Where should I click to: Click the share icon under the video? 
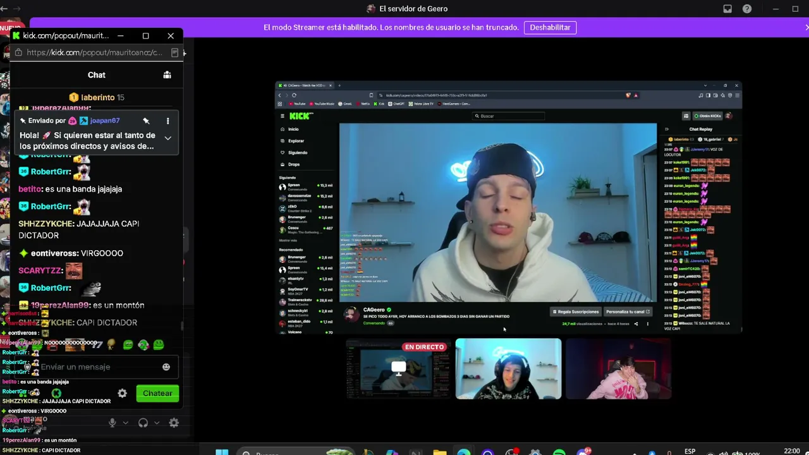(x=636, y=324)
